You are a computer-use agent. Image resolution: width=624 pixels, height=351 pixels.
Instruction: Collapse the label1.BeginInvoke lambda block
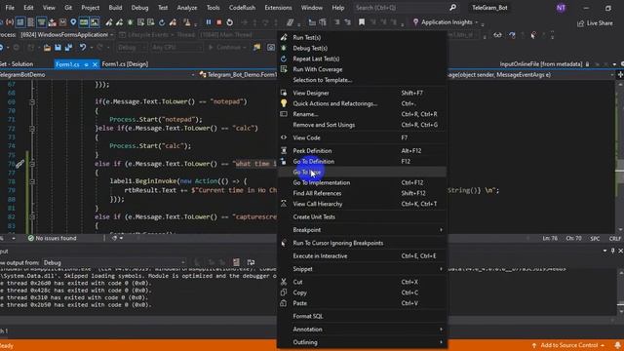pos(32,181)
